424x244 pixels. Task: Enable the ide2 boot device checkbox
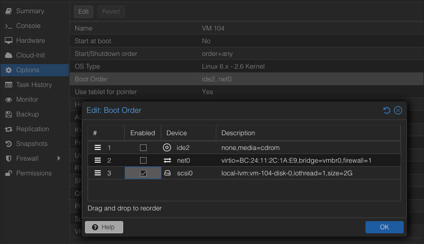tap(143, 147)
